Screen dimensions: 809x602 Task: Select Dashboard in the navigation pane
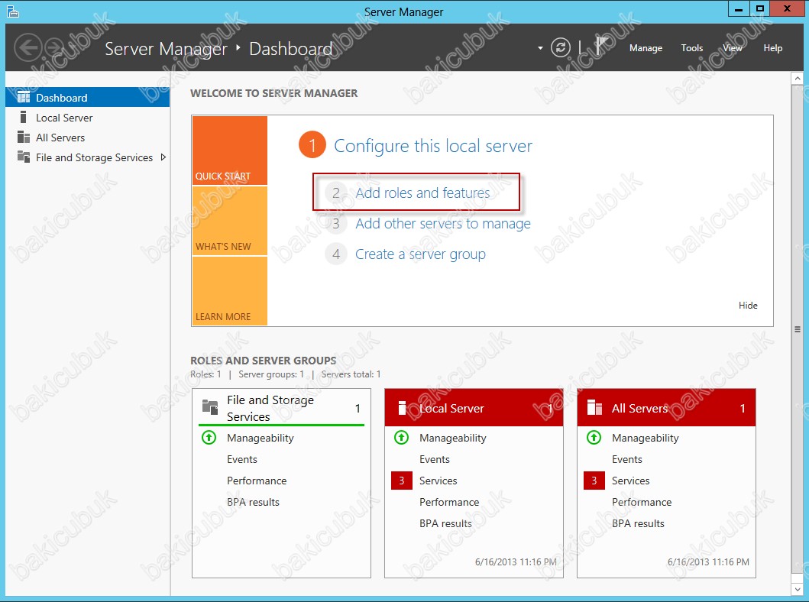[x=88, y=97]
